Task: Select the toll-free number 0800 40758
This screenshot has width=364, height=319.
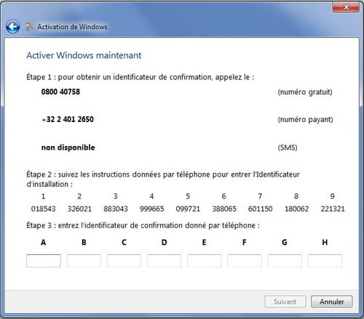Action: click(x=60, y=92)
